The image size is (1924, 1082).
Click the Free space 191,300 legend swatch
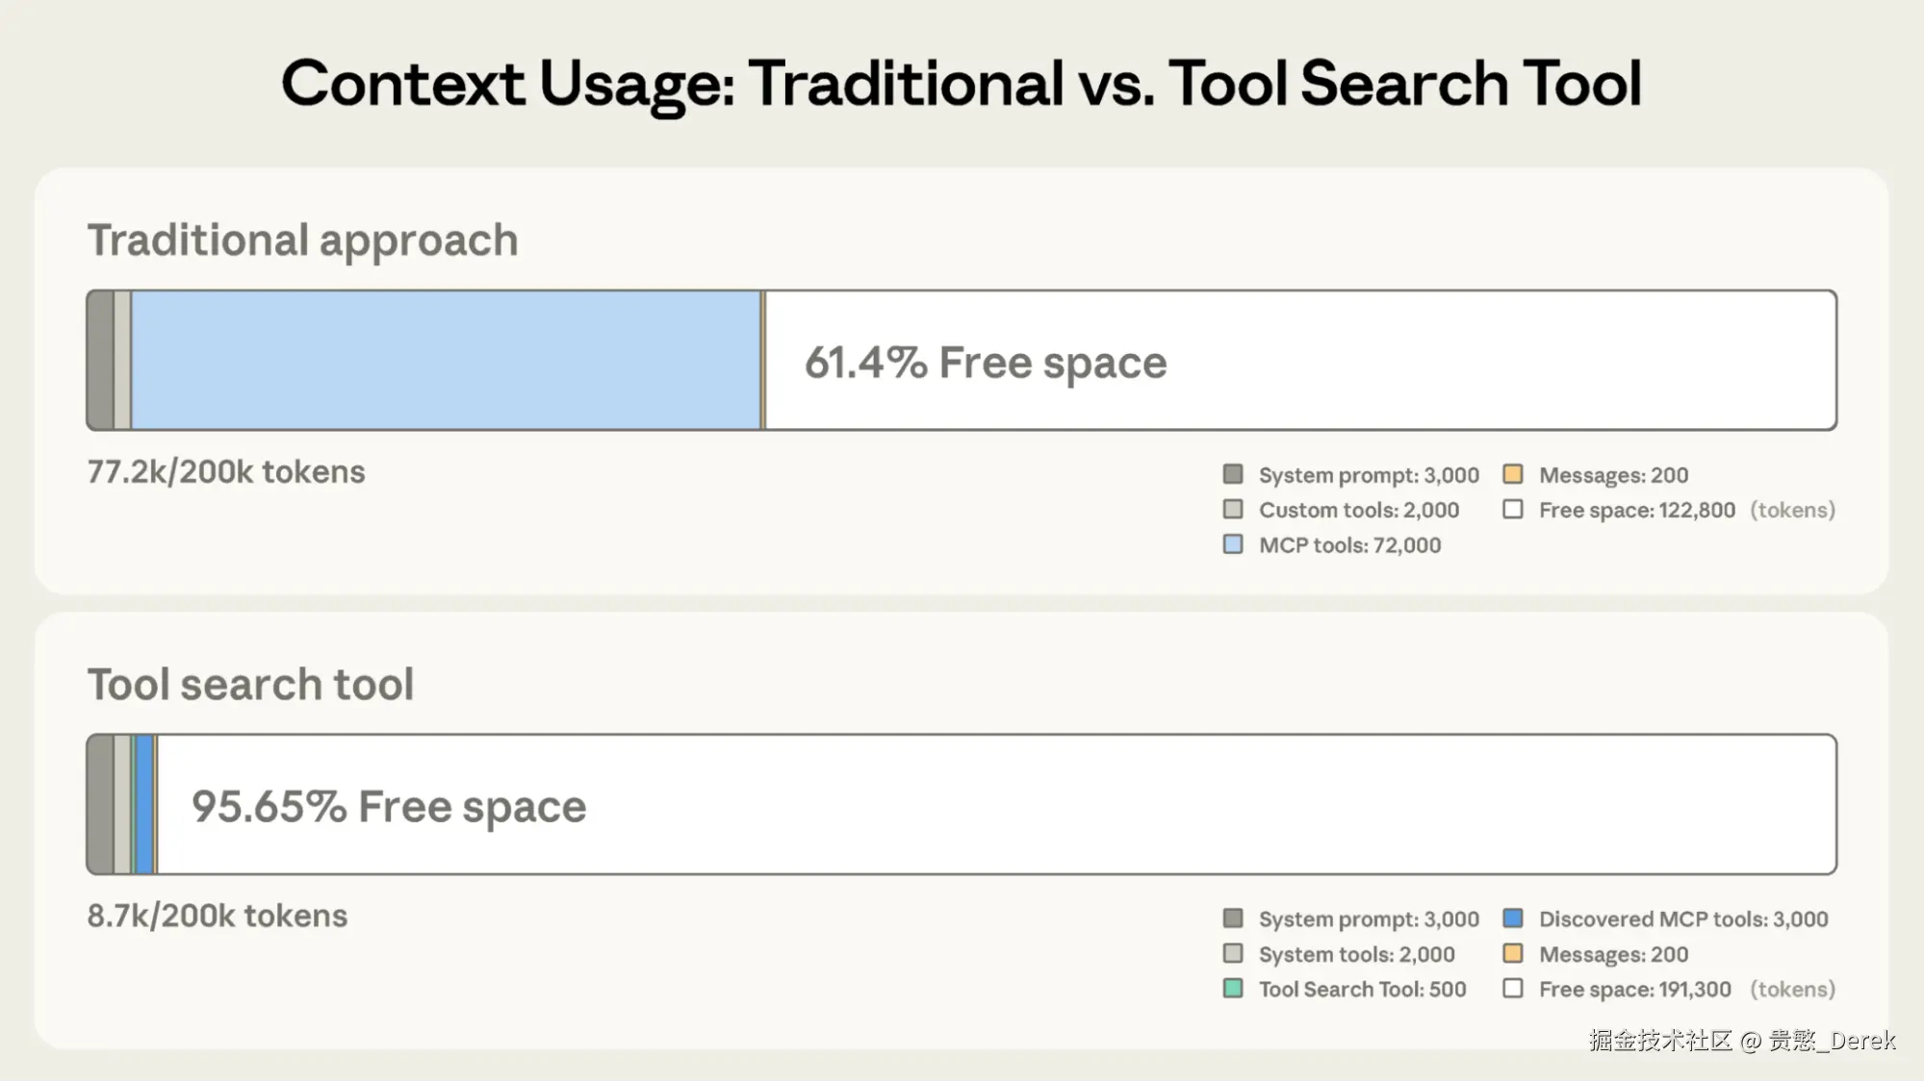tap(1513, 989)
